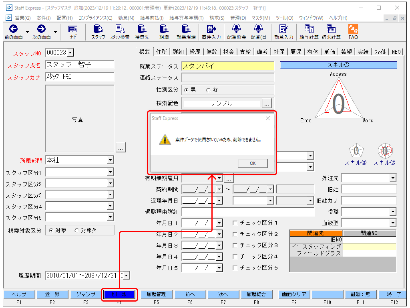This screenshot has width=410, height=308.
Task: Check the チェック区分５ checkbox
Action: point(235,268)
